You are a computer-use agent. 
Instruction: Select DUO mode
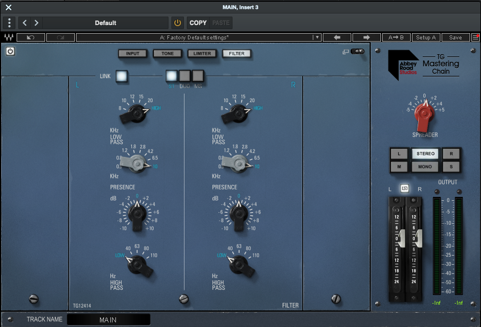[x=185, y=76]
